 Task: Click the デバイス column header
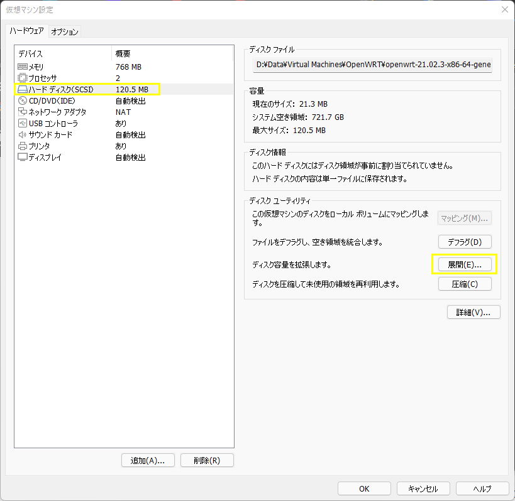point(30,54)
